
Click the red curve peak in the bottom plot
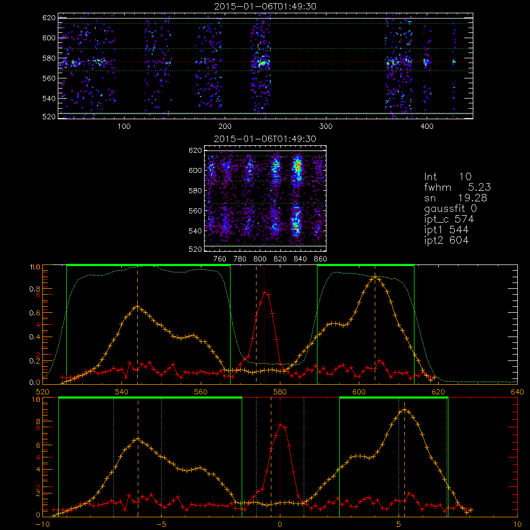pos(280,424)
